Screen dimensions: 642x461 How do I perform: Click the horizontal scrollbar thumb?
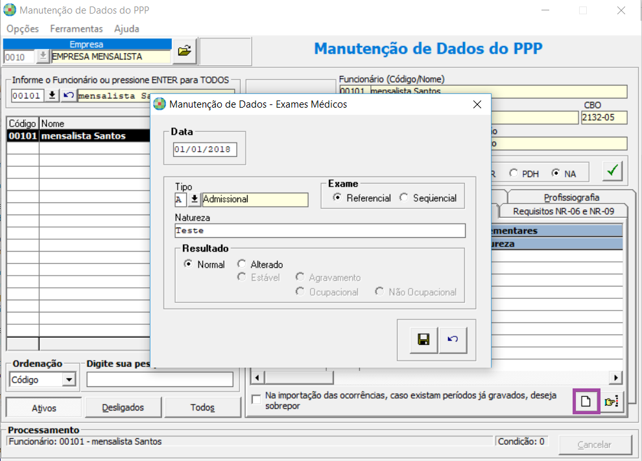point(299,377)
